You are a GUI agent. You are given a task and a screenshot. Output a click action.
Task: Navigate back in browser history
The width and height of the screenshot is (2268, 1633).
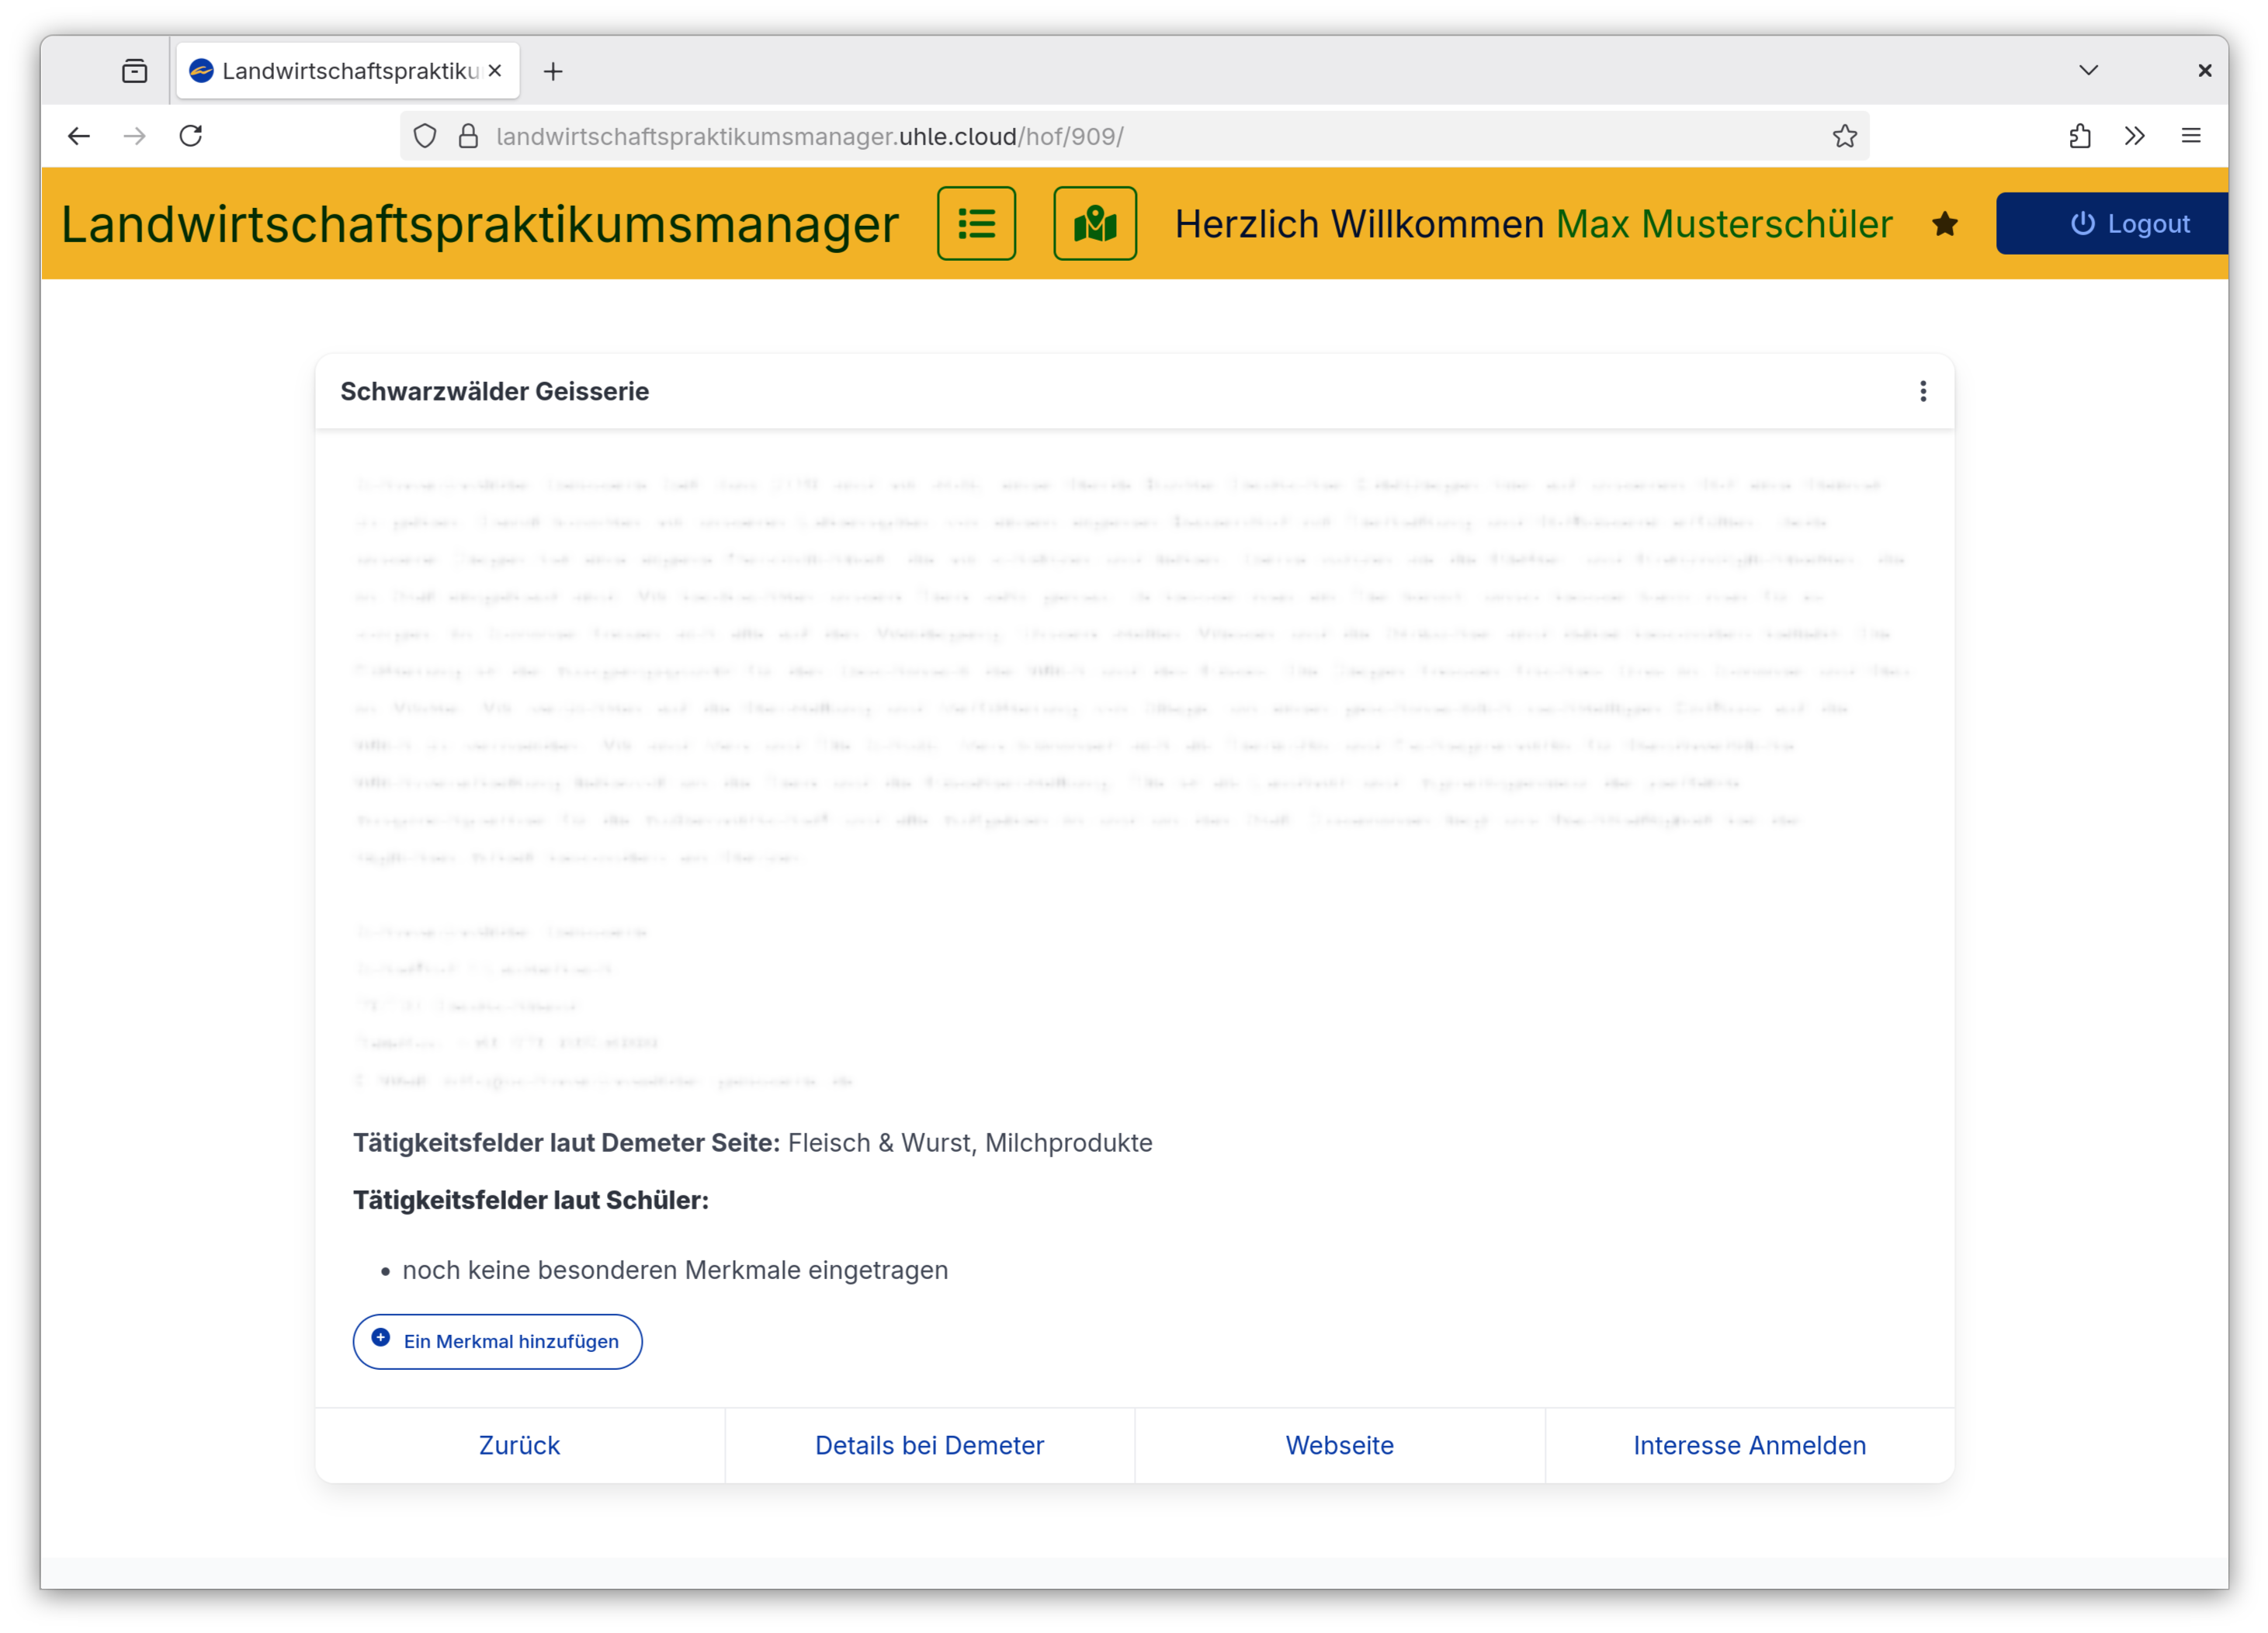pyautogui.click(x=79, y=136)
